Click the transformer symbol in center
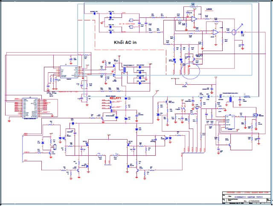 click(125, 70)
